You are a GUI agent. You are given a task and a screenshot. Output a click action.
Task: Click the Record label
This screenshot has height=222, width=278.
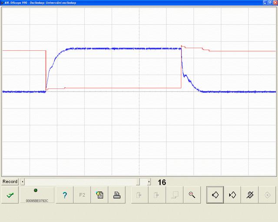[10, 182]
